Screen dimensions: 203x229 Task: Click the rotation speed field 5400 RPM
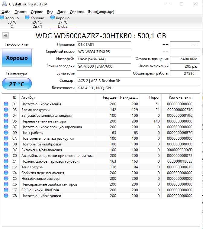[x=185, y=59]
